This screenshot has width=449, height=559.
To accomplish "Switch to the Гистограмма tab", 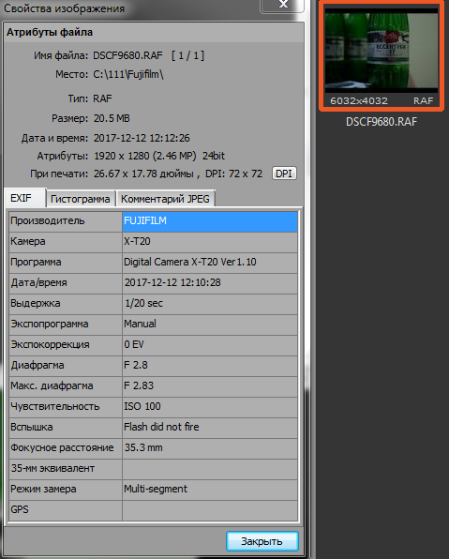I will [x=81, y=199].
